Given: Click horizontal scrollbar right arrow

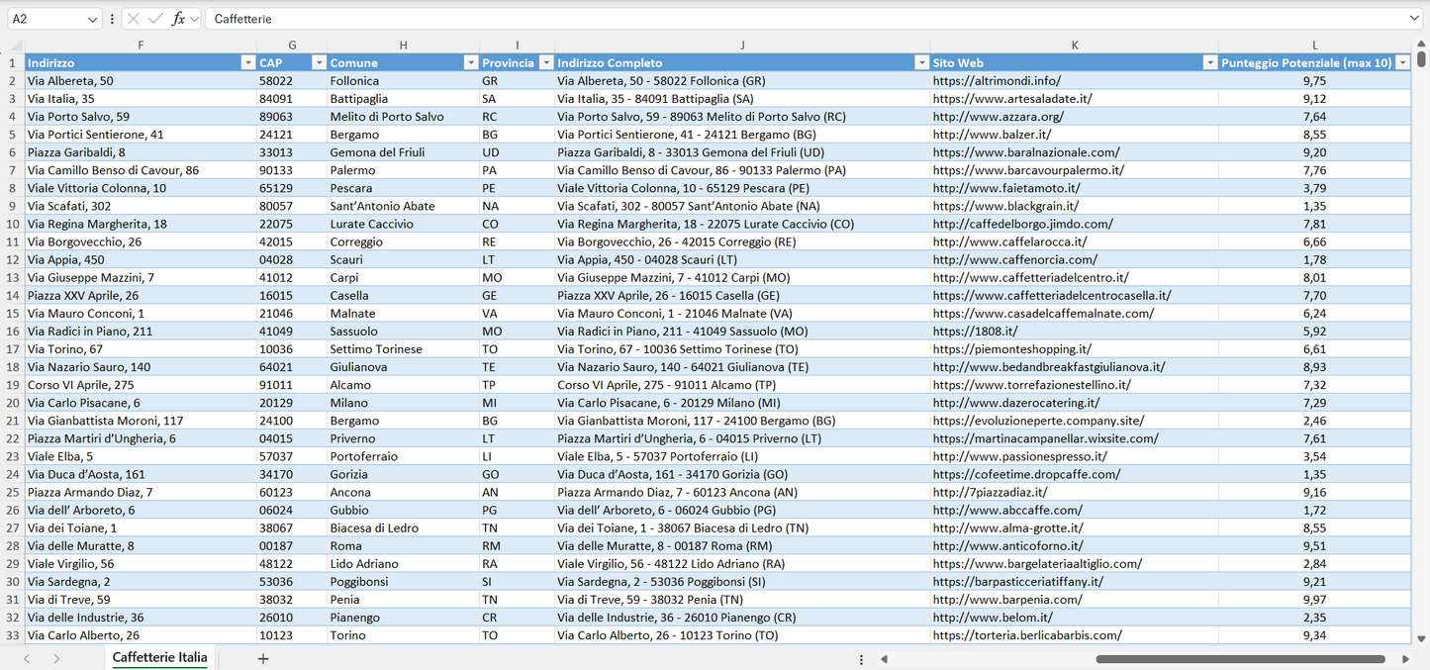Looking at the screenshot, I should coord(1405,658).
